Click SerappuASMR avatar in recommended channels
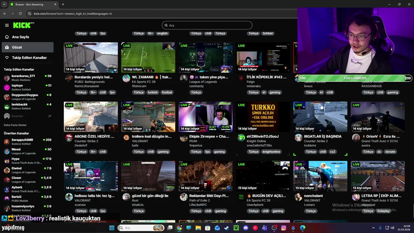Viewport: 414px width, 233px height. (x=7, y=142)
